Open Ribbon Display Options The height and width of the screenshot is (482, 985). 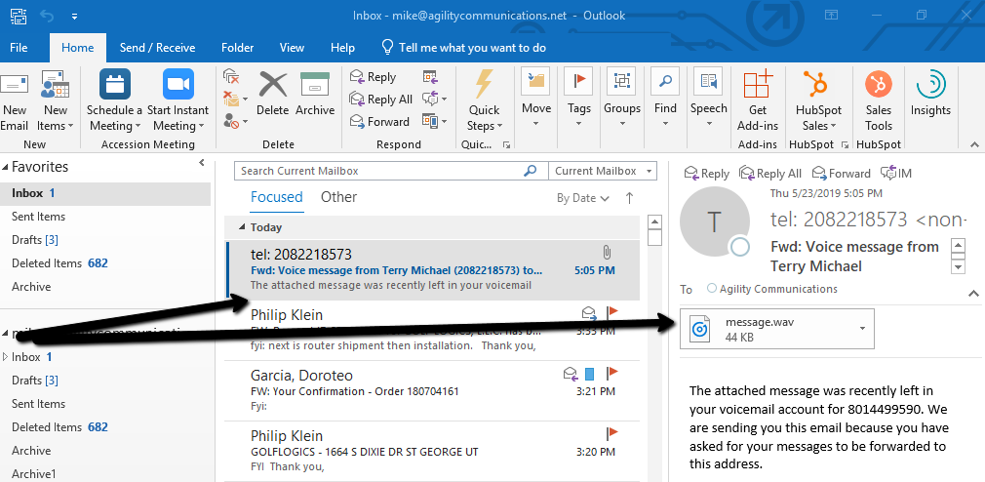[x=831, y=15]
